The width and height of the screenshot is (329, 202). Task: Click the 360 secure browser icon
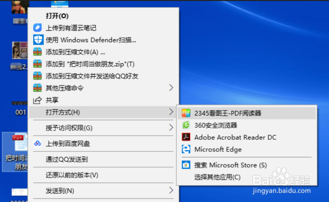[x=186, y=125]
